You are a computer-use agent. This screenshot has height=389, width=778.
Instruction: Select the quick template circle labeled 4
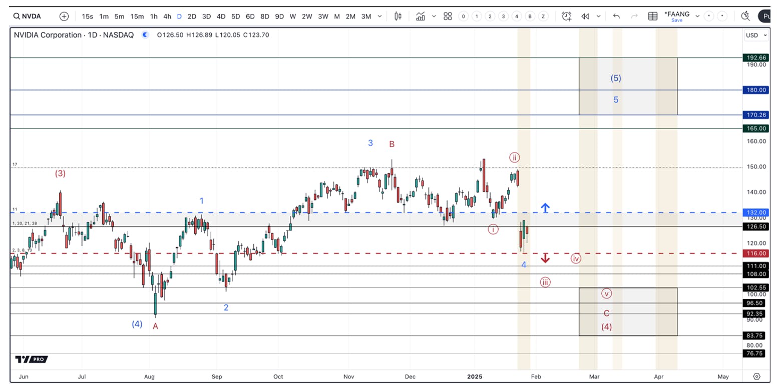tap(517, 16)
